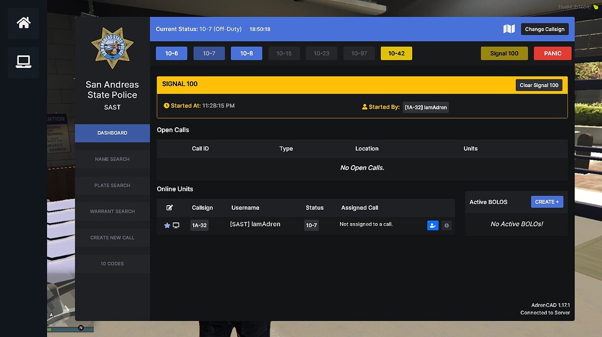
Task: Go to Warrant Search page
Action: (112, 211)
